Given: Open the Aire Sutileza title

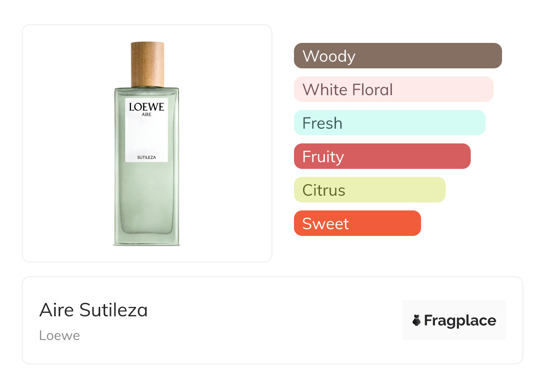Looking at the screenshot, I should pos(94,310).
